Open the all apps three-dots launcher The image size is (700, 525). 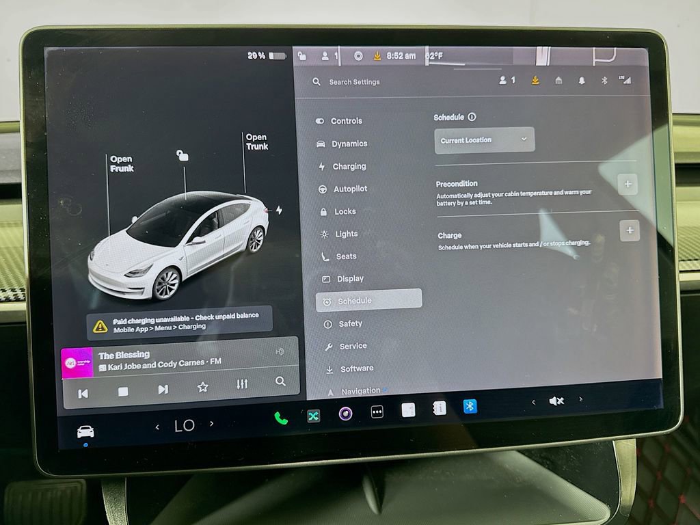click(377, 412)
